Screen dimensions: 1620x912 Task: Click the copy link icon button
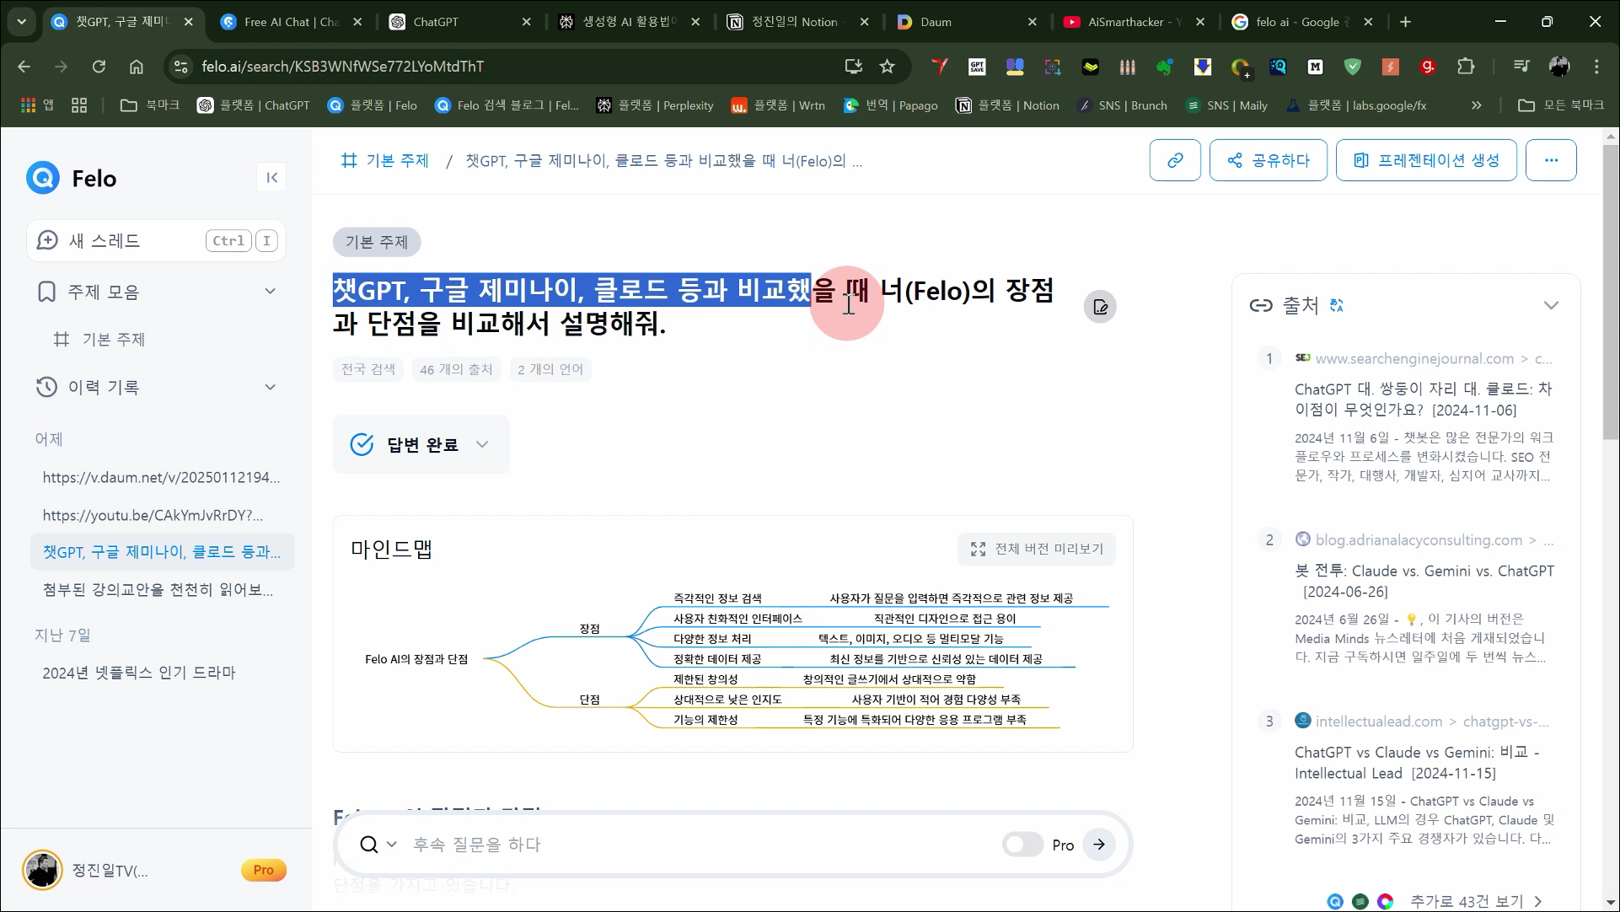1174,160
